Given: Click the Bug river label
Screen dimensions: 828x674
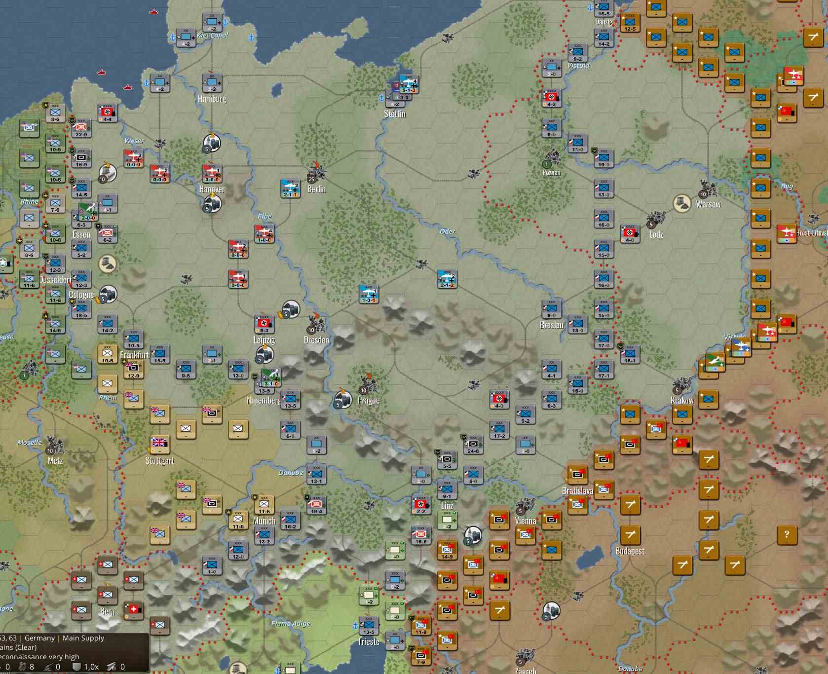Looking at the screenshot, I should [x=787, y=187].
